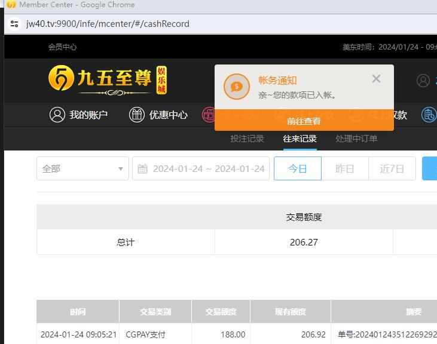Click the 总计 cell
The width and height of the screenshot is (437, 344).
pyautogui.click(x=126, y=242)
